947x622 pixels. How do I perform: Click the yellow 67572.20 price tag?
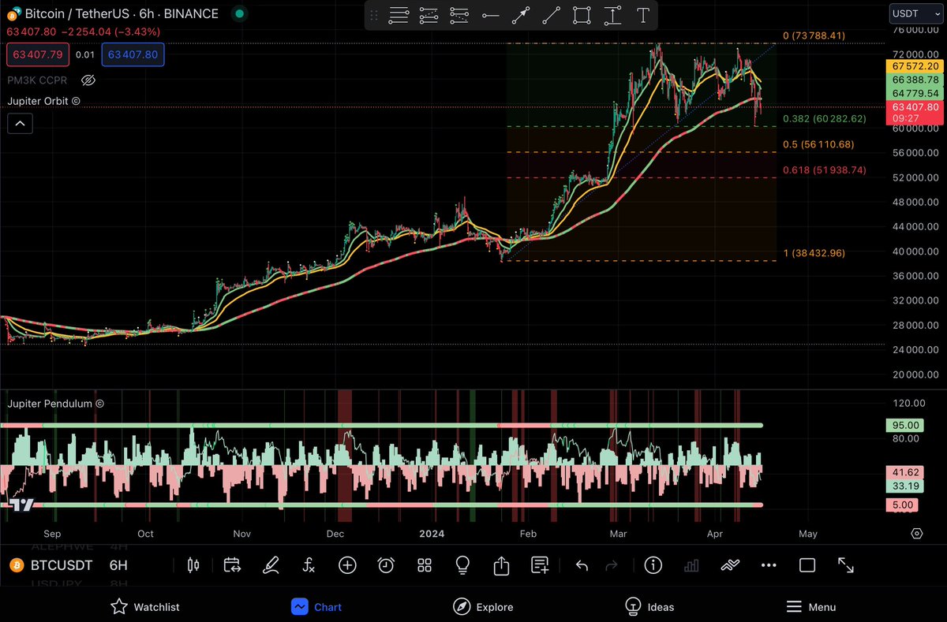coord(914,66)
